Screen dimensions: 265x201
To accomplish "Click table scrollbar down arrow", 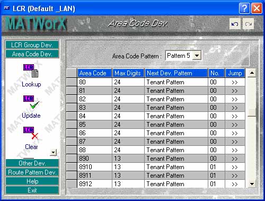I will click(x=252, y=184).
